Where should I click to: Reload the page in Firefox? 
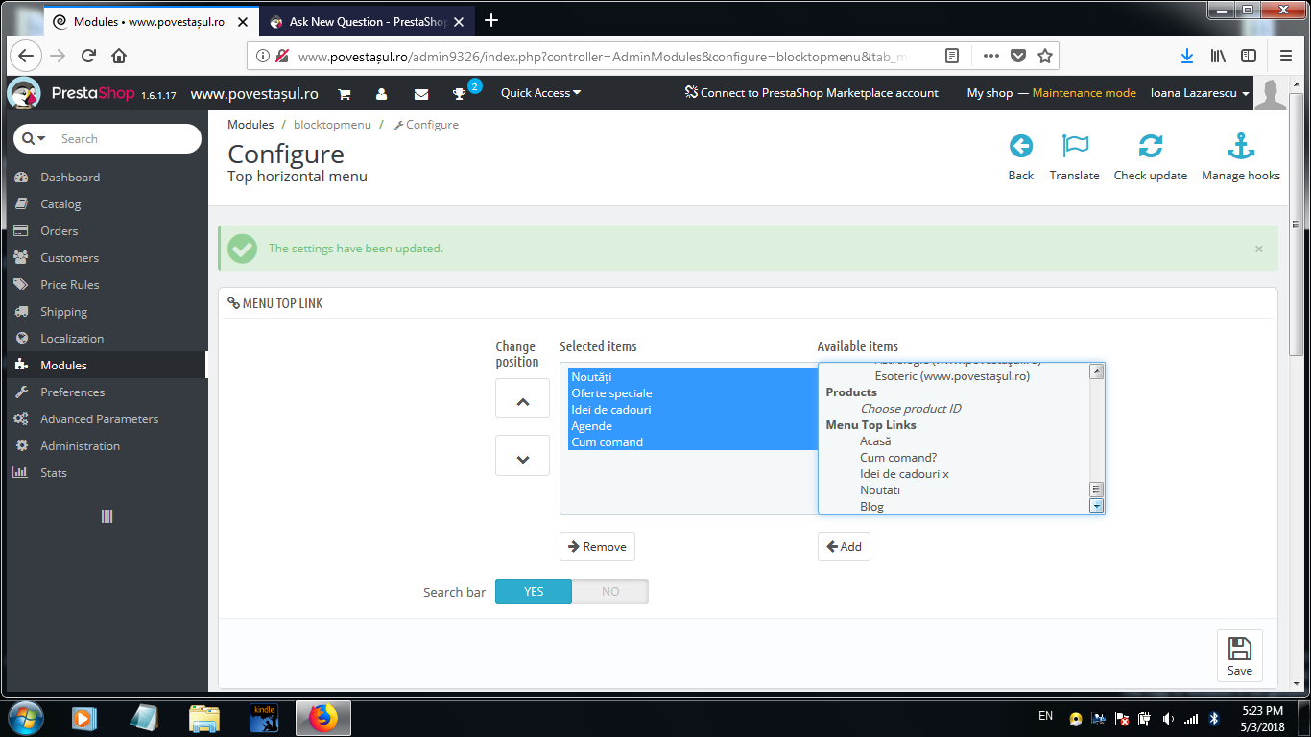[88, 56]
